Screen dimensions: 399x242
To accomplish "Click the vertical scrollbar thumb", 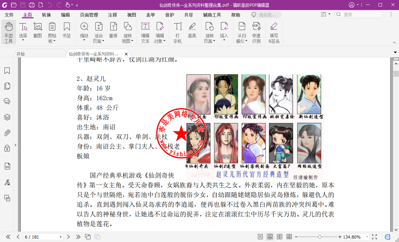I will 396,74.
